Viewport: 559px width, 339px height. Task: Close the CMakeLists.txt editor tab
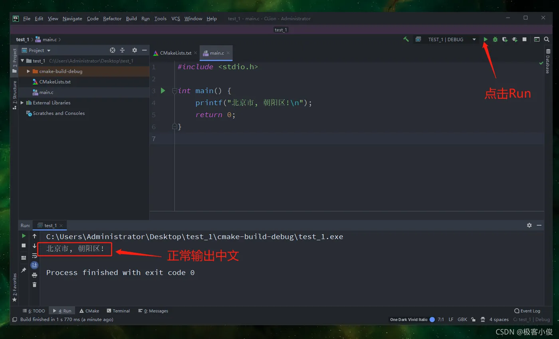coord(196,53)
